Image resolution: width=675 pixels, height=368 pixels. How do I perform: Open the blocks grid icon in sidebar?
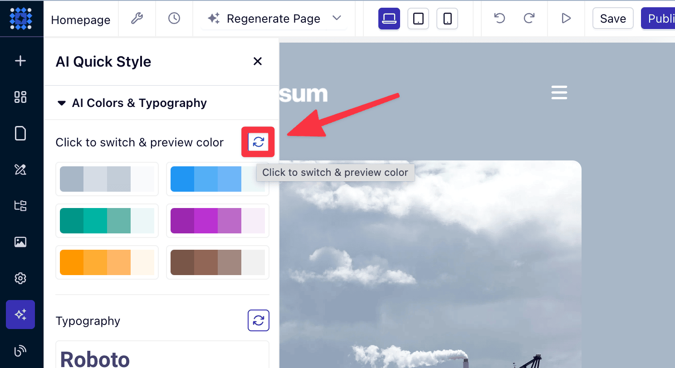[20, 97]
